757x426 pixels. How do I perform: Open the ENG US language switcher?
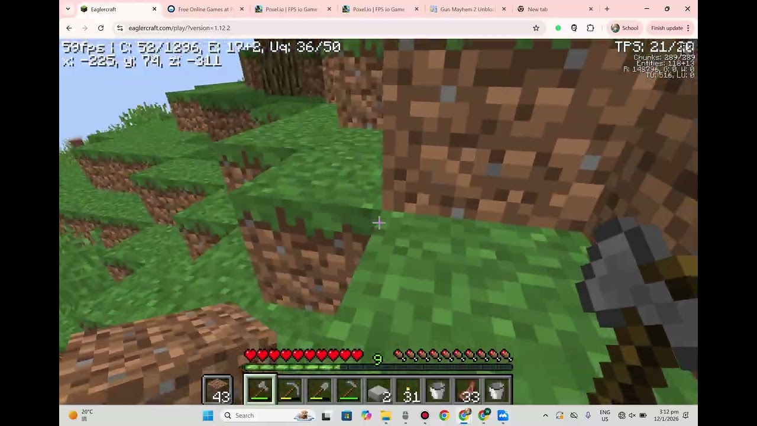[605, 415]
